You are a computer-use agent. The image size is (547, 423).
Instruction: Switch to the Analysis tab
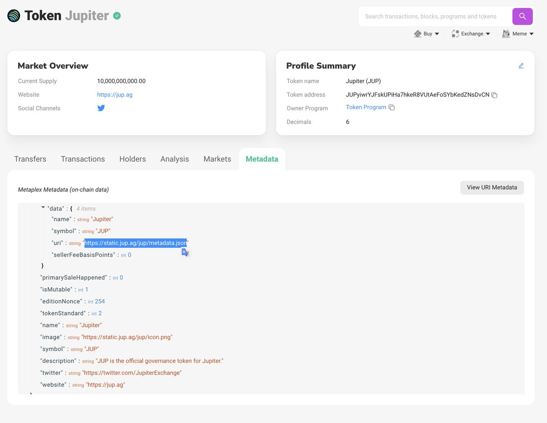[175, 159]
